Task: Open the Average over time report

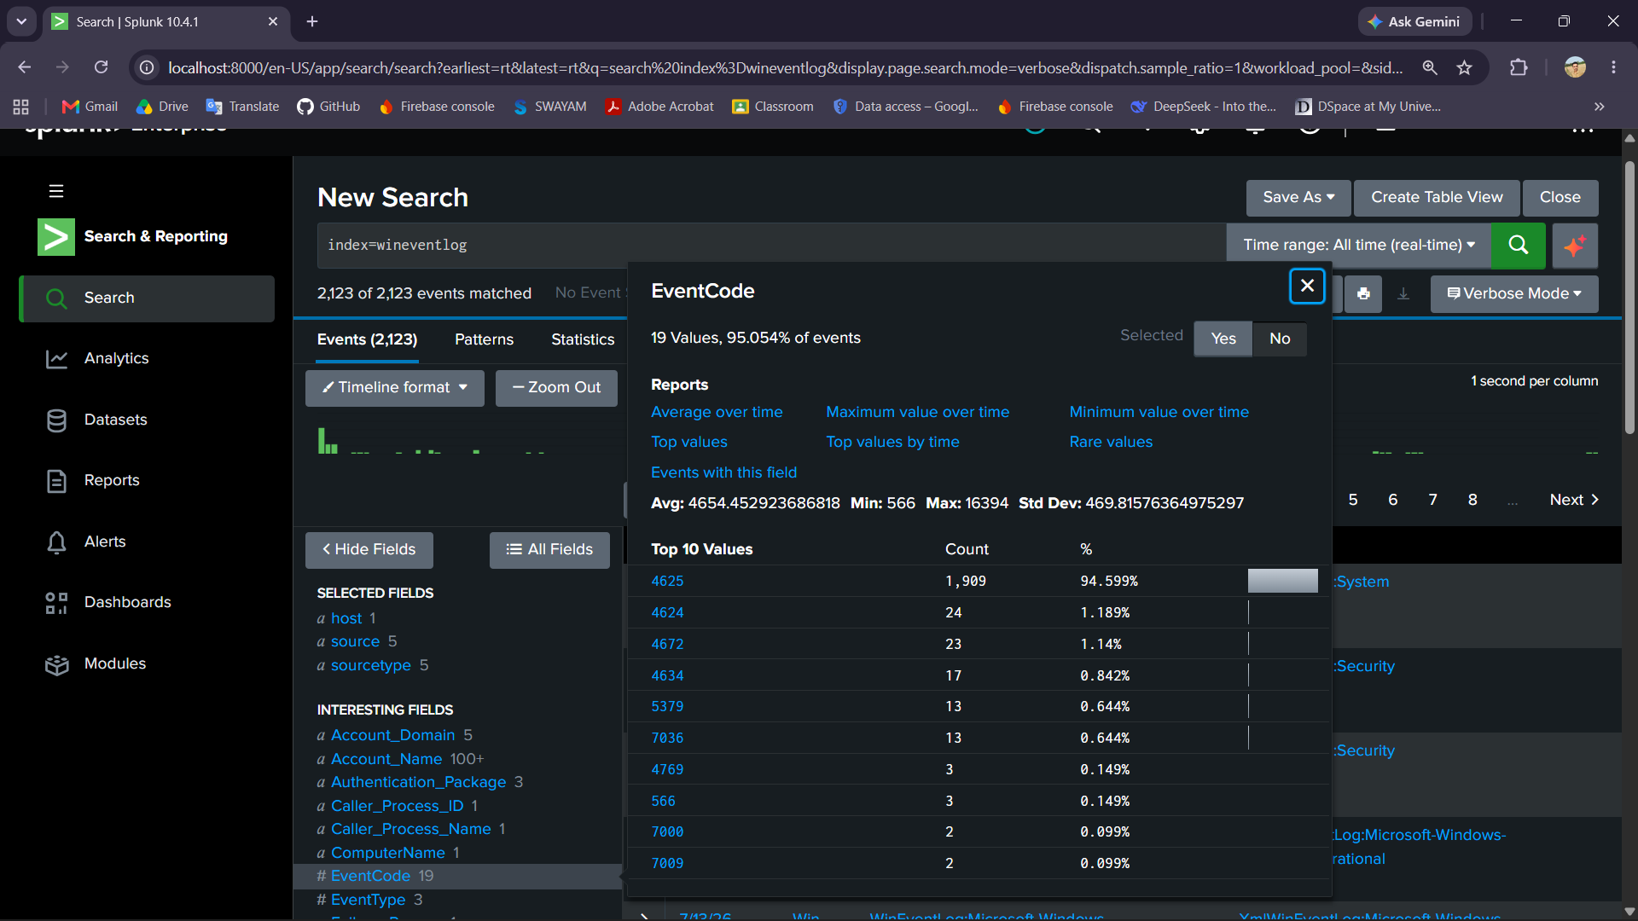Action: click(717, 412)
